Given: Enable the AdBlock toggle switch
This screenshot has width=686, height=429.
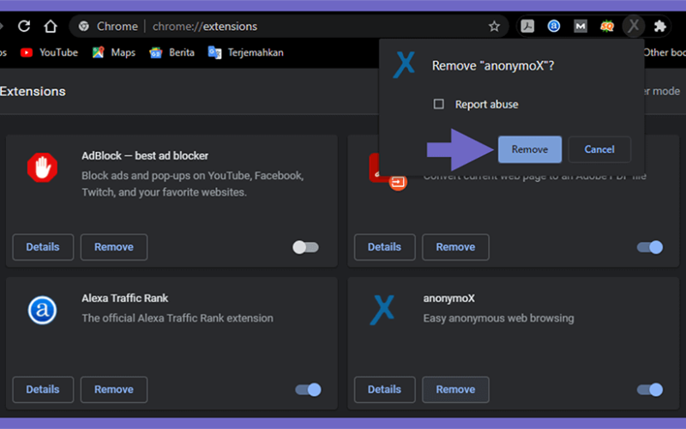Looking at the screenshot, I should pos(305,247).
